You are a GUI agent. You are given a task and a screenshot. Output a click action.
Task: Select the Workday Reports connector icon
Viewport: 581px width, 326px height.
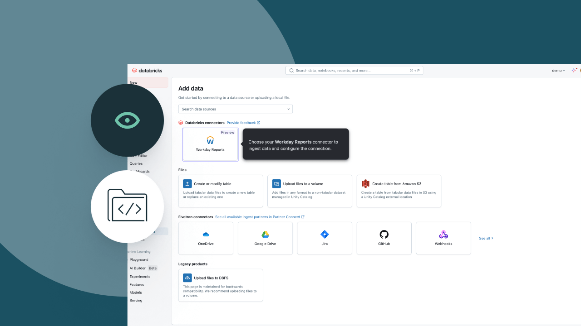tap(210, 141)
